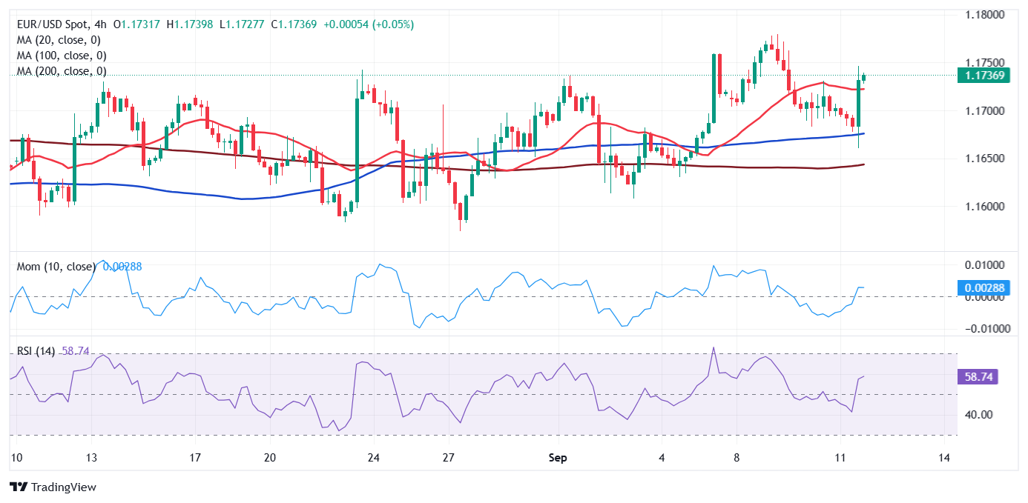Click the 40.00 level on RSI scale

(979, 415)
